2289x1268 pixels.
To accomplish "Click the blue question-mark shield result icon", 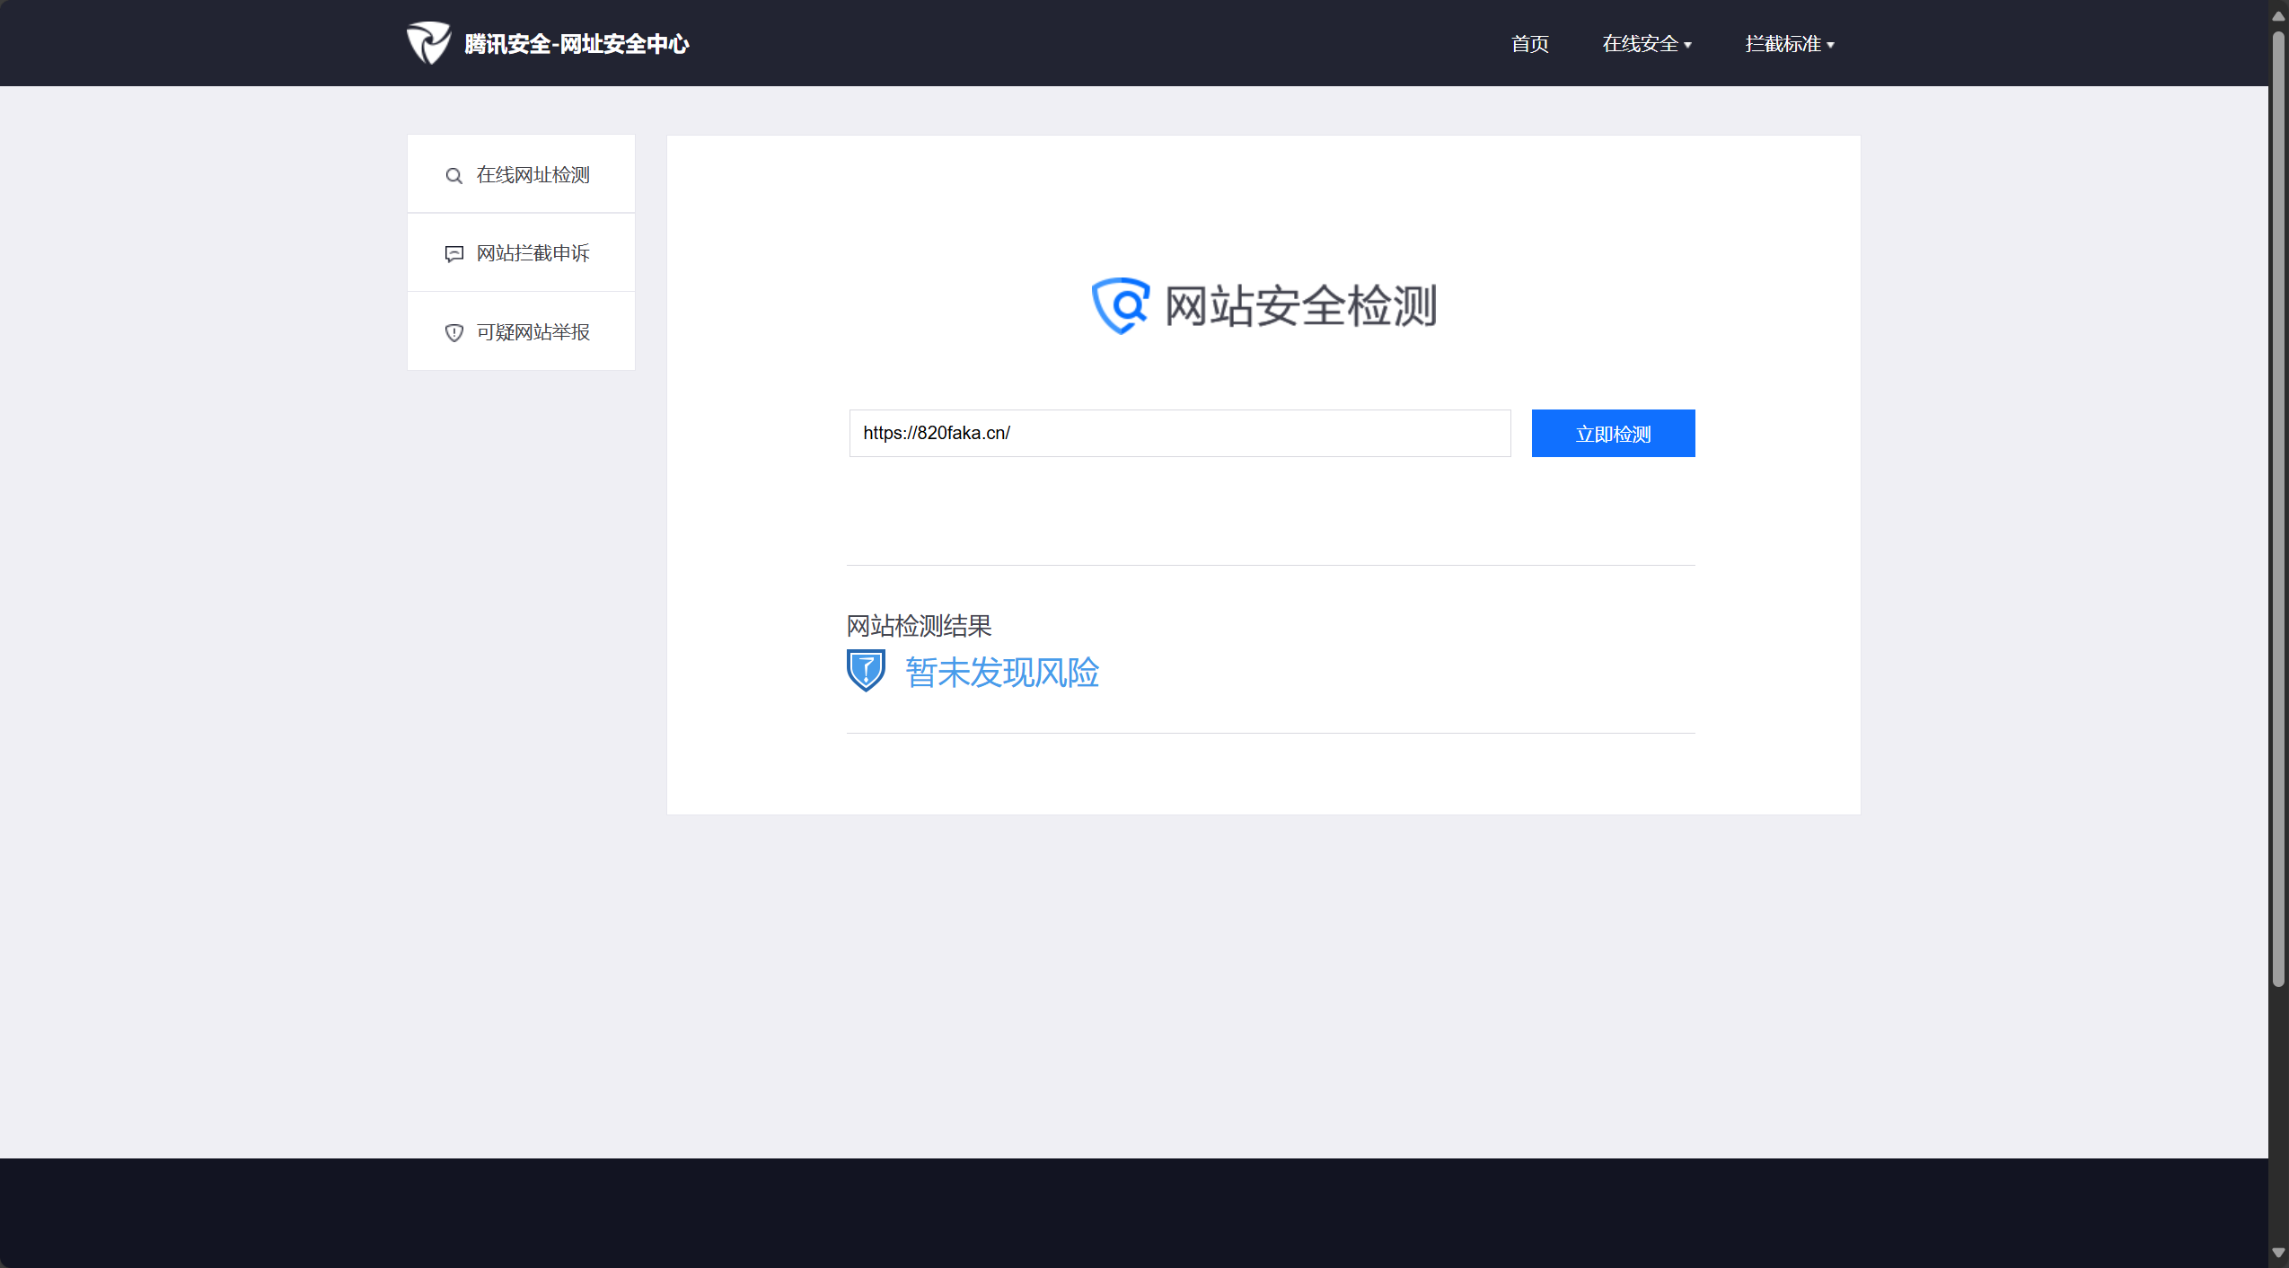I will tap(866, 671).
